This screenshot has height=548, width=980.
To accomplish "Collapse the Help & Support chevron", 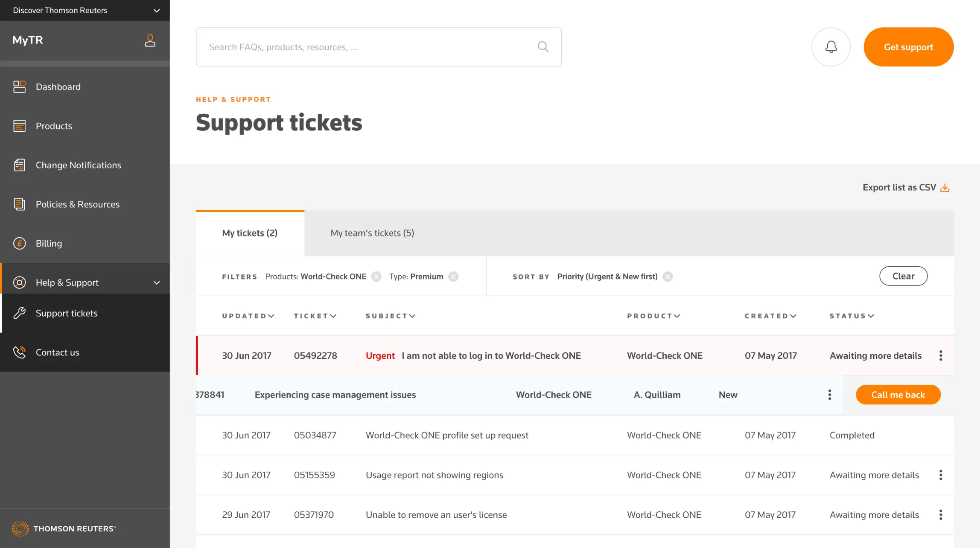I will point(157,283).
